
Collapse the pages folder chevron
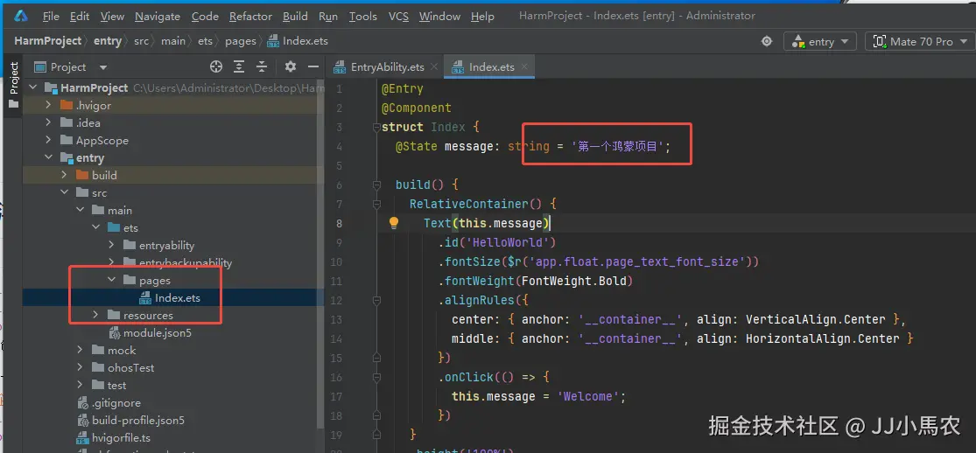(x=111, y=280)
